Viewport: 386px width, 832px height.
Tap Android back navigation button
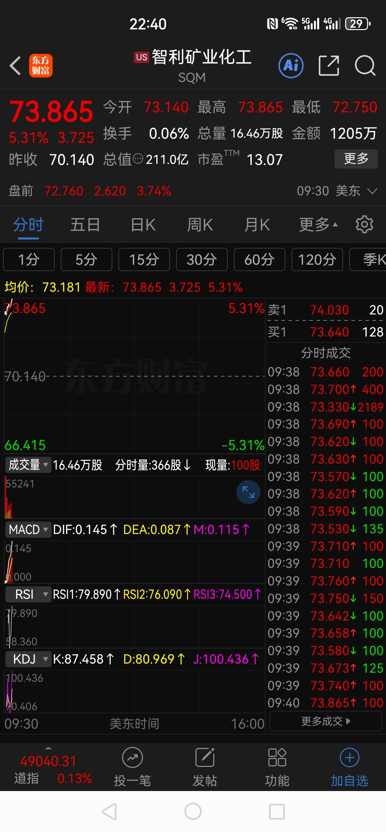[109, 811]
